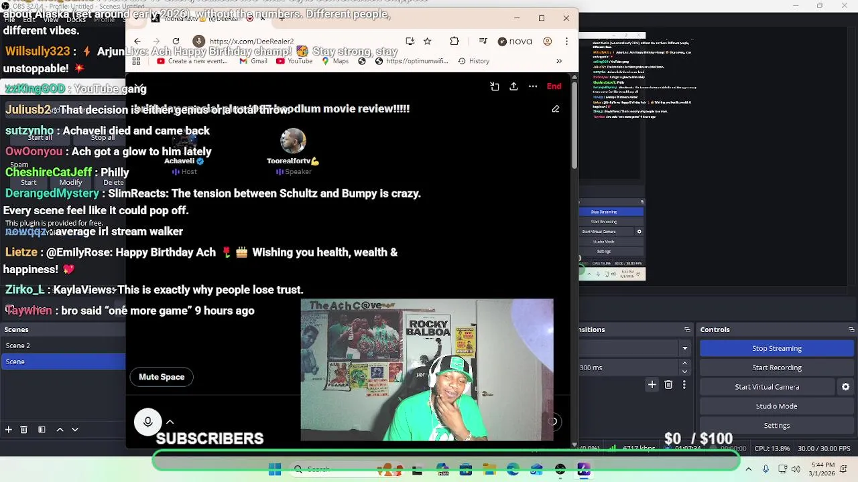Show more bookmarks with the double chevron
Viewport: 858px width, 482px height.
(559, 61)
